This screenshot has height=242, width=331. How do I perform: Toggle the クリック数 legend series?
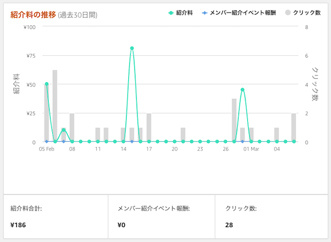click(x=303, y=12)
